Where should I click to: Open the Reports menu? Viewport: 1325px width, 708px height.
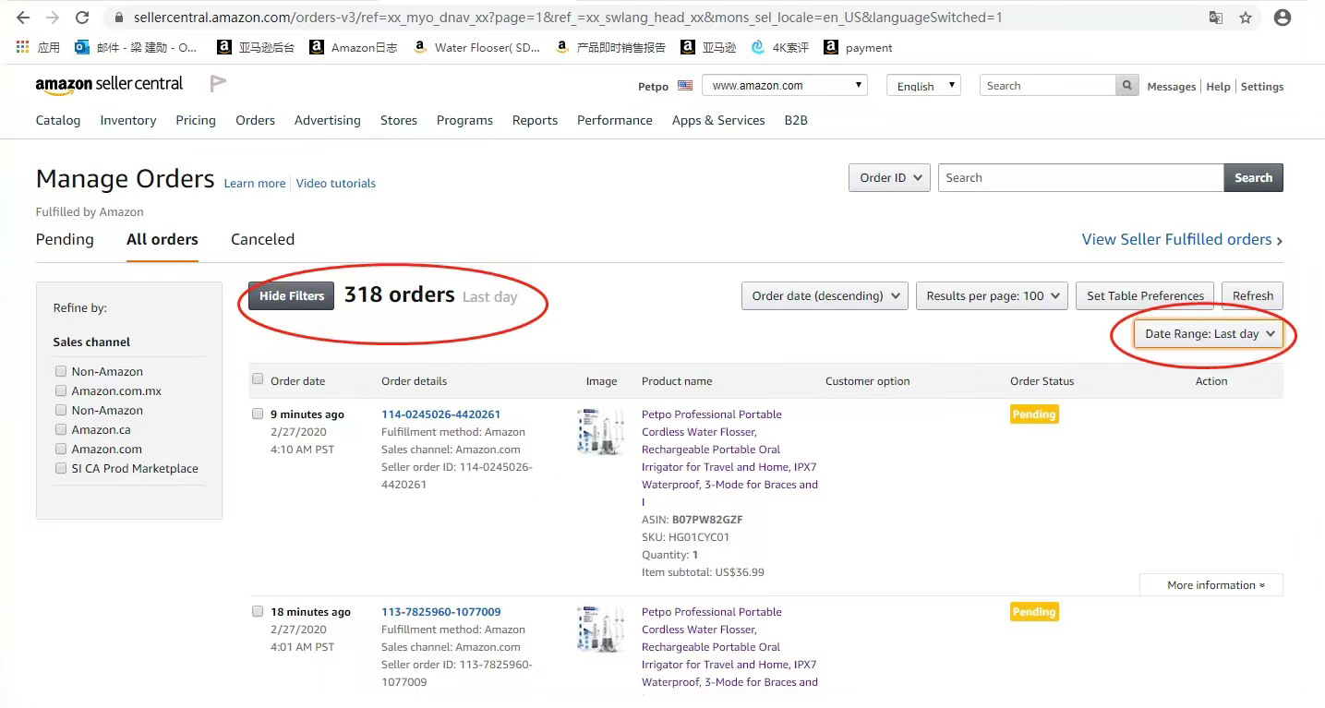coord(536,120)
